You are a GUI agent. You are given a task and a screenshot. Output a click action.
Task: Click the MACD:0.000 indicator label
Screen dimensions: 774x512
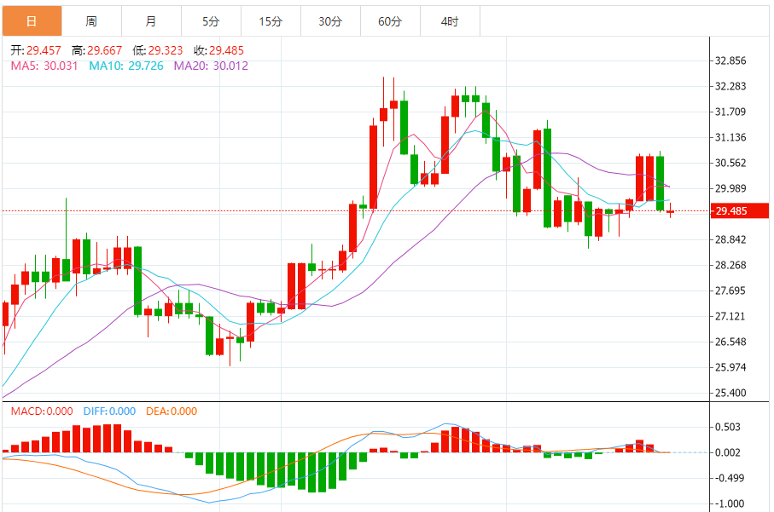click(42, 411)
